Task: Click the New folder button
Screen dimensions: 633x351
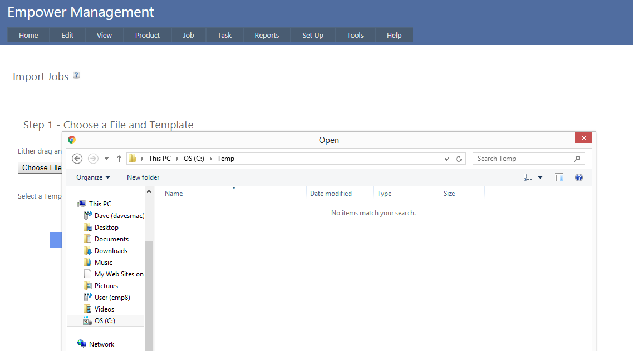Action: click(x=143, y=177)
